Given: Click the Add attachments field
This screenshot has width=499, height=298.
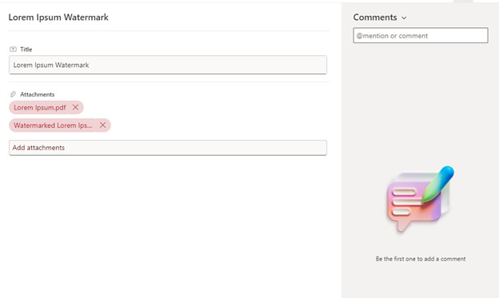Looking at the screenshot, I should [168, 148].
